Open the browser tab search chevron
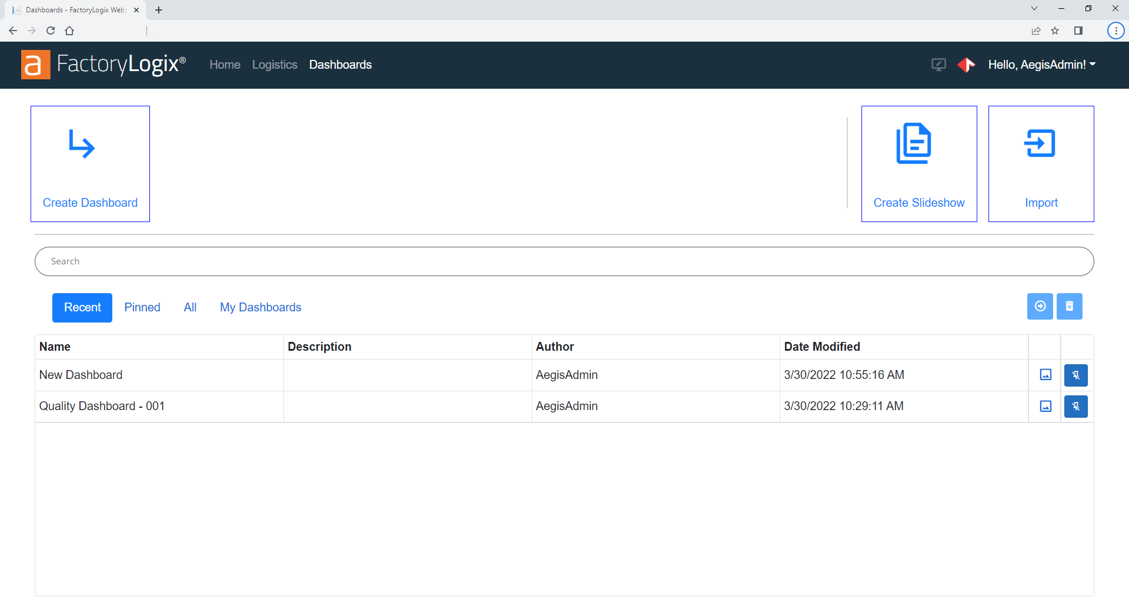Image resolution: width=1129 pixels, height=611 pixels. click(x=1034, y=8)
